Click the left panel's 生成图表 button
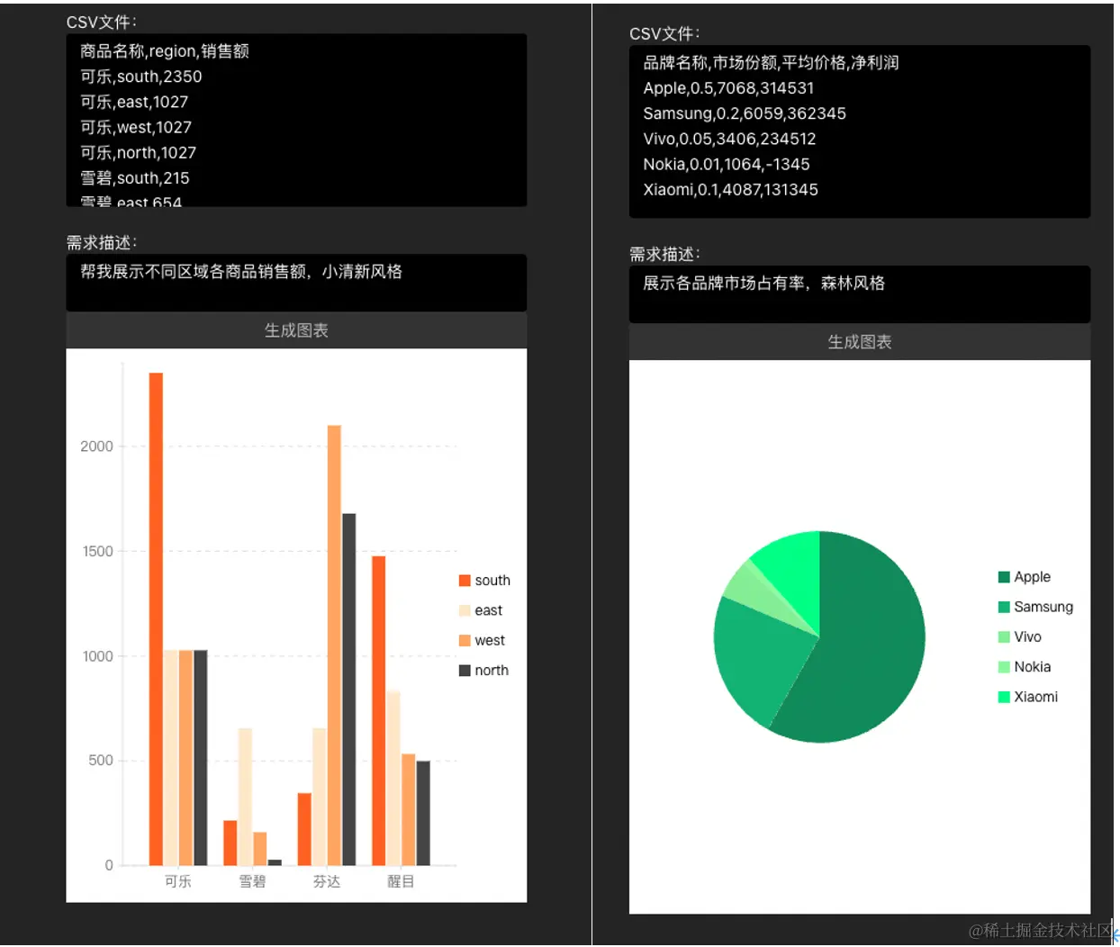The width and height of the screenshot is (1120, 947). click(x=296, y=330)
